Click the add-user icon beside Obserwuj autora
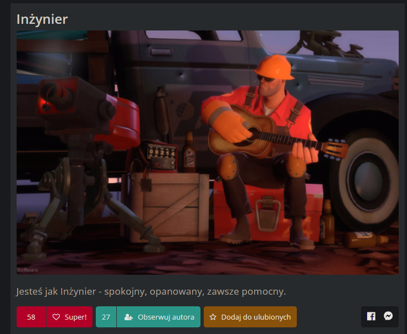The image size is (407, 334). [x=128, y=317]
